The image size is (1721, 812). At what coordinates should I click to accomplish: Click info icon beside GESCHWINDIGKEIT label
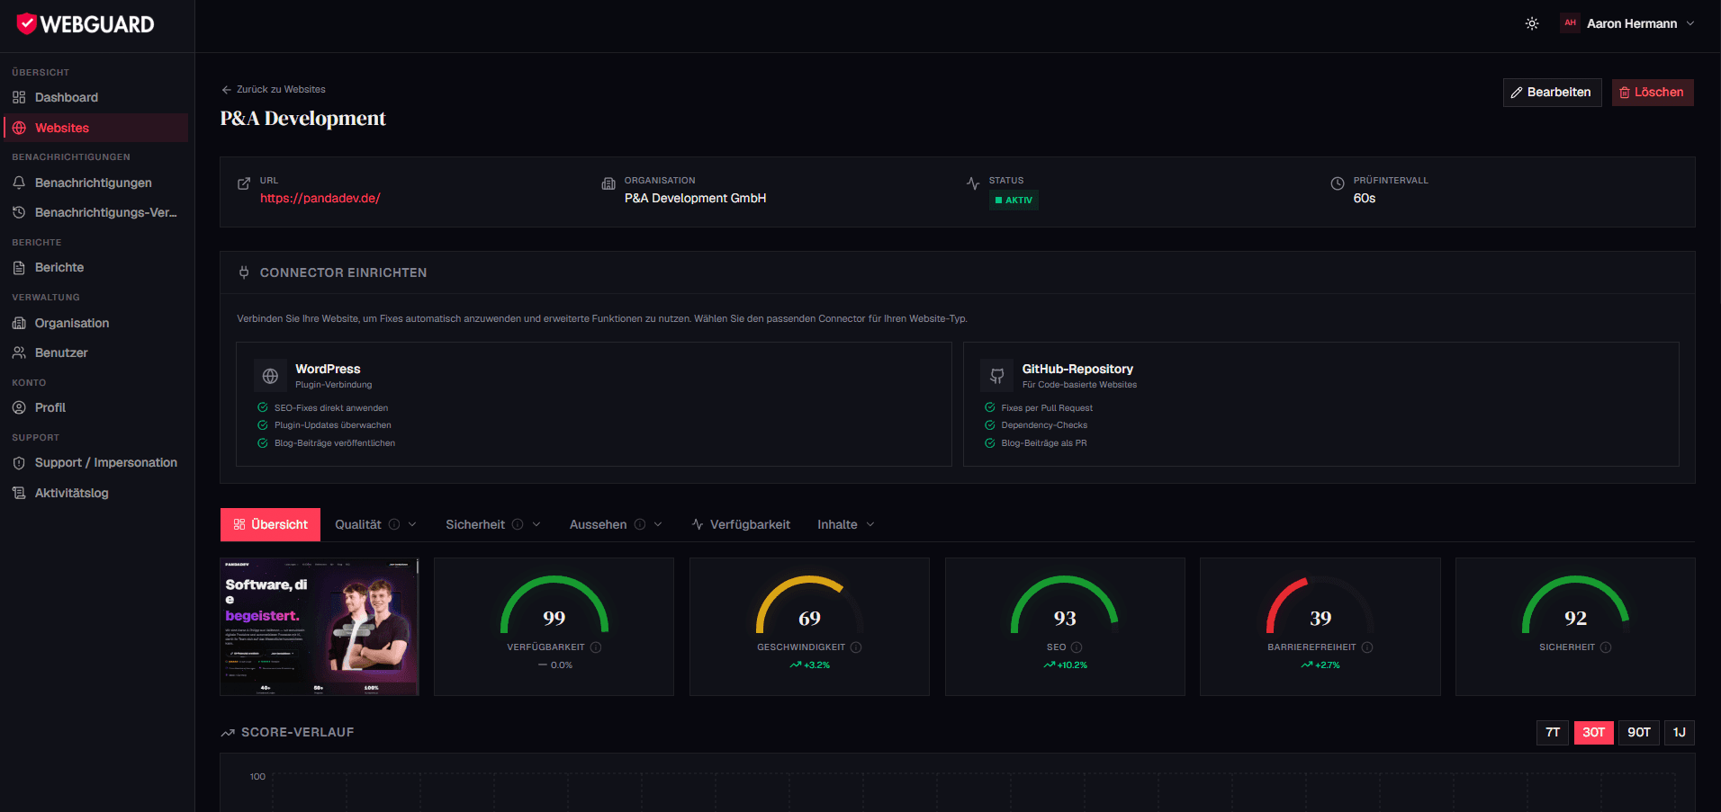pyautogui.click(x=856, y=647)
